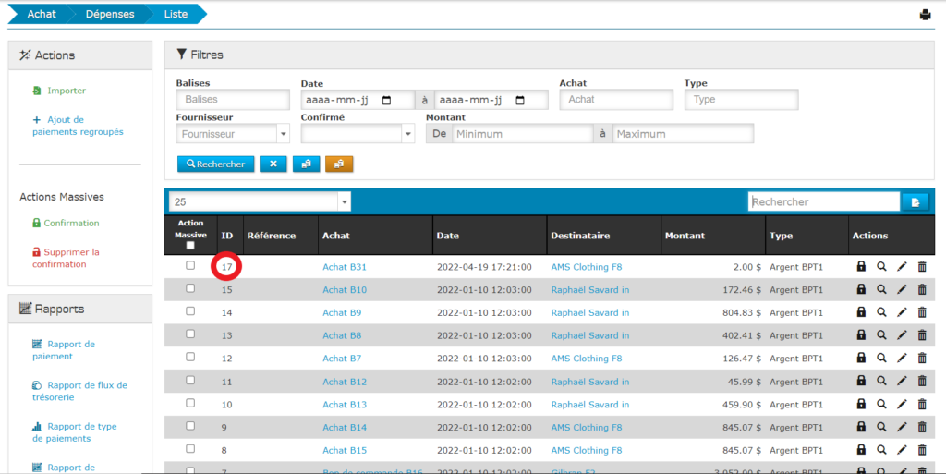This screenshot has width=946, height=474.
Task: Select the checkbox for row ID 12
Action: pyautogui.click(x=190, y=358)
